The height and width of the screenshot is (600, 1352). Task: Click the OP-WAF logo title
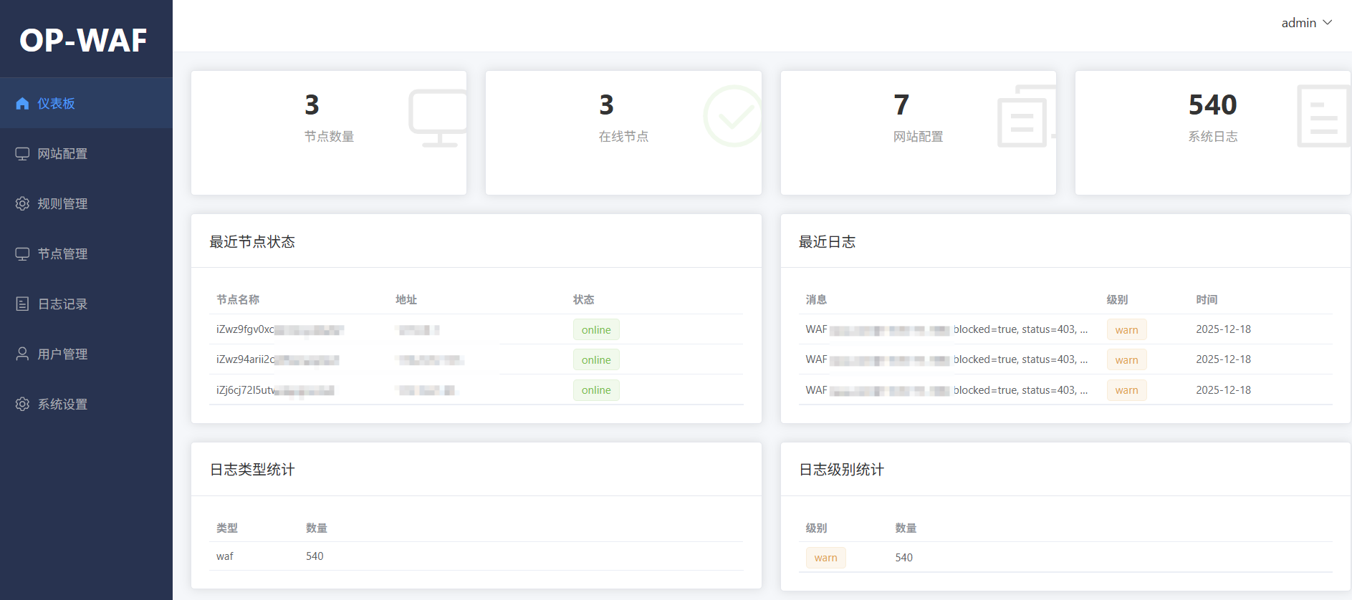point(83,40)
